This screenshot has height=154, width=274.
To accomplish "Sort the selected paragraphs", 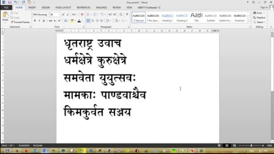I will tap(121, 15).
